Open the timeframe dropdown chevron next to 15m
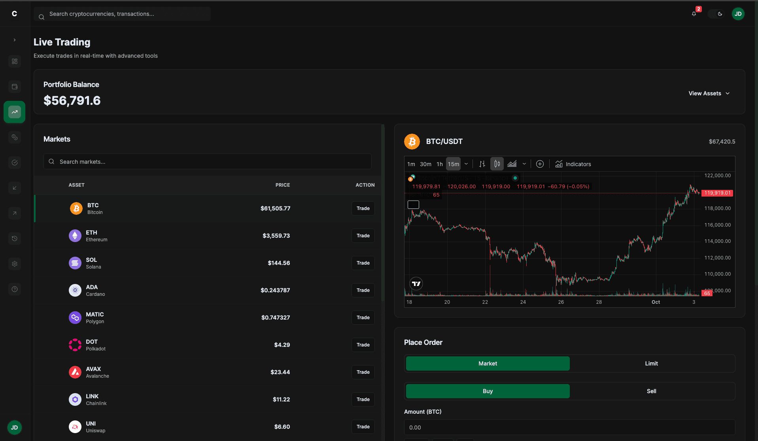This screenshot has height=441, width=758. 467,164
